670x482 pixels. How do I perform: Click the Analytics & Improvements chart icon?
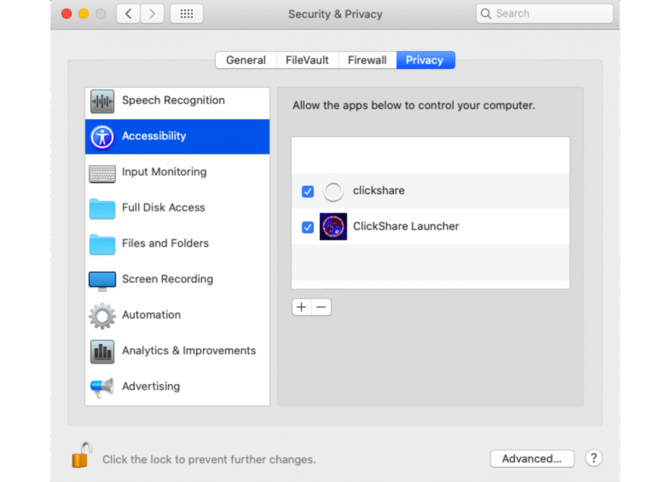click(102, 352)
